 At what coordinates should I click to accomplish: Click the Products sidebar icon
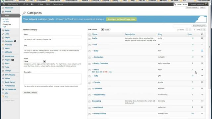pyautogui.click(x=3, y=45)
